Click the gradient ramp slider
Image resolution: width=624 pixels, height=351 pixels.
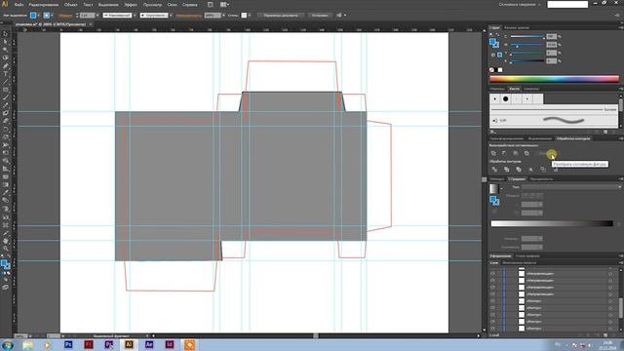tap(552, 223)
